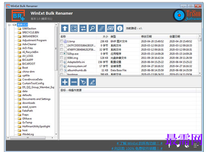Screen dimensions: 210x152
Task: Open the 100% 免费软件捐赠 link
Action: 137,148
